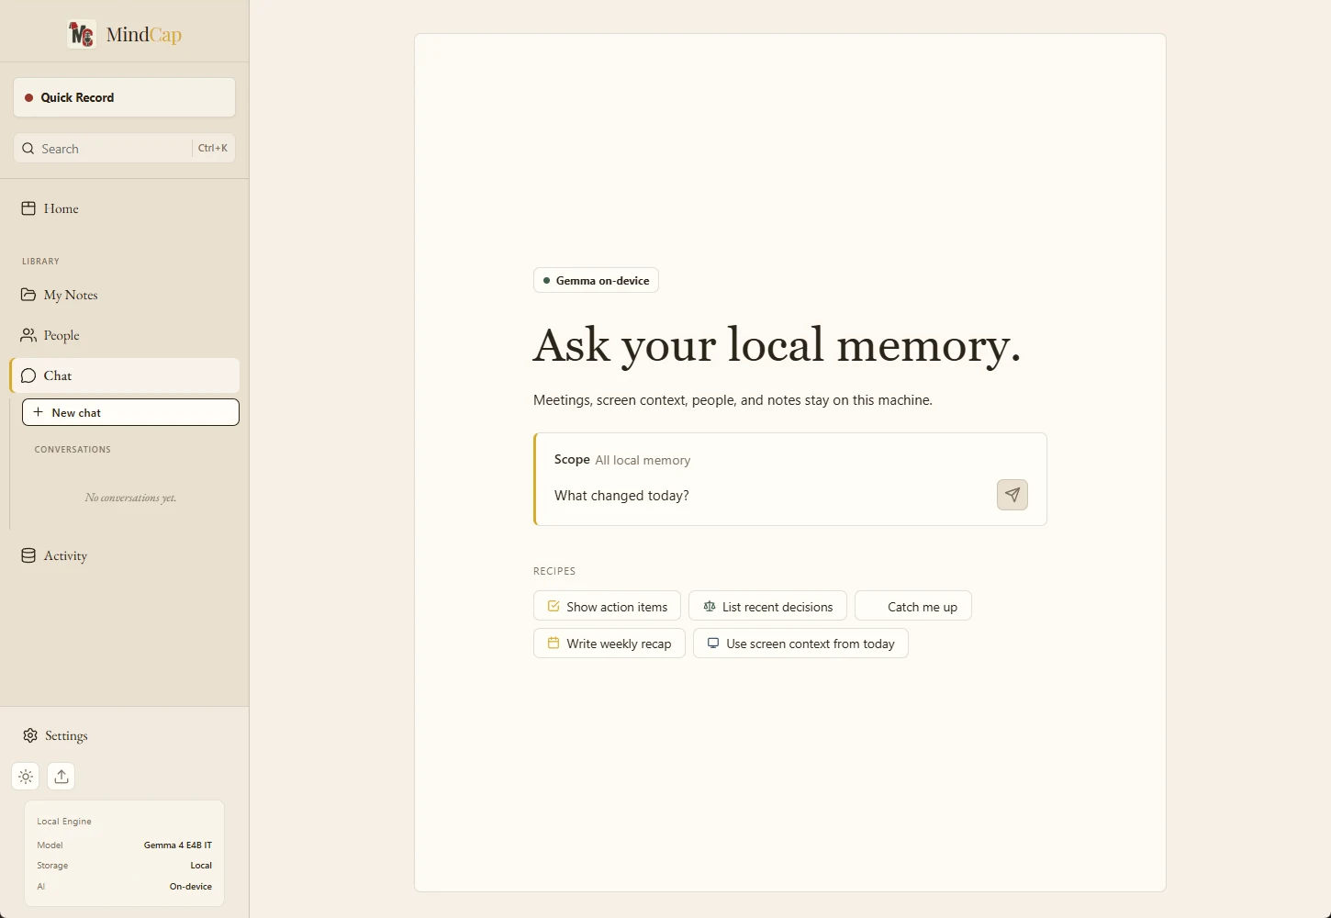Click the export upload icon

(x=62, y=777)
